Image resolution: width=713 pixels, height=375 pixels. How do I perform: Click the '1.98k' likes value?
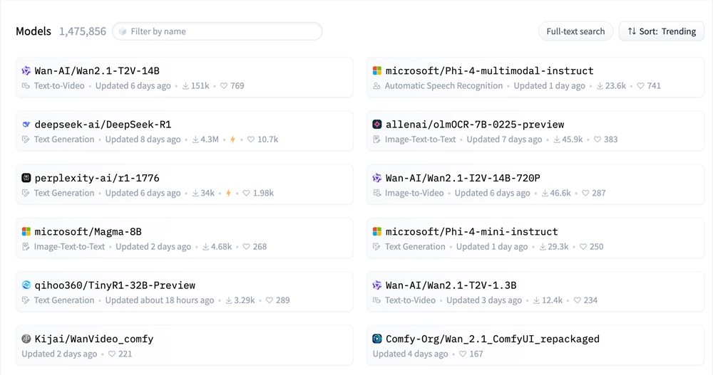pos(263,193)
